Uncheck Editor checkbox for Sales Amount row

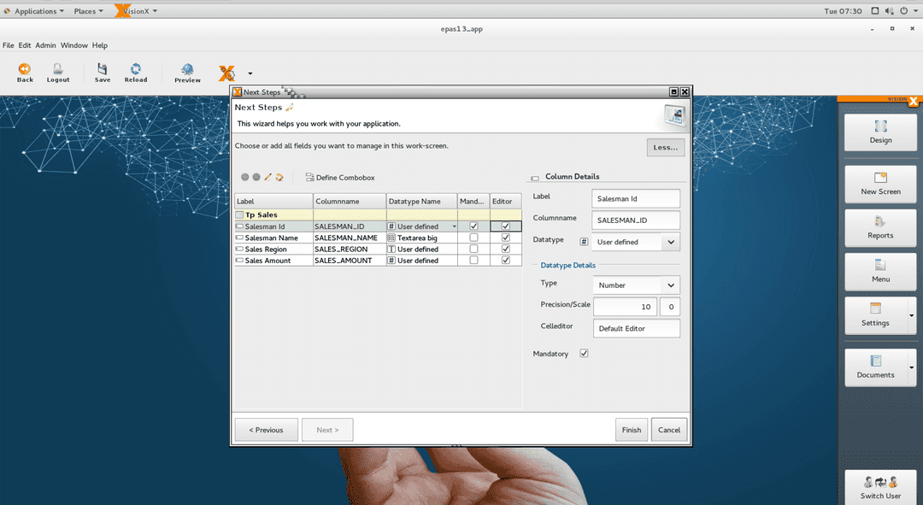point(506,260)
